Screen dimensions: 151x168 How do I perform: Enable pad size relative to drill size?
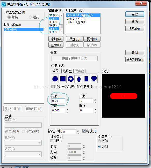tap(53, 87)
